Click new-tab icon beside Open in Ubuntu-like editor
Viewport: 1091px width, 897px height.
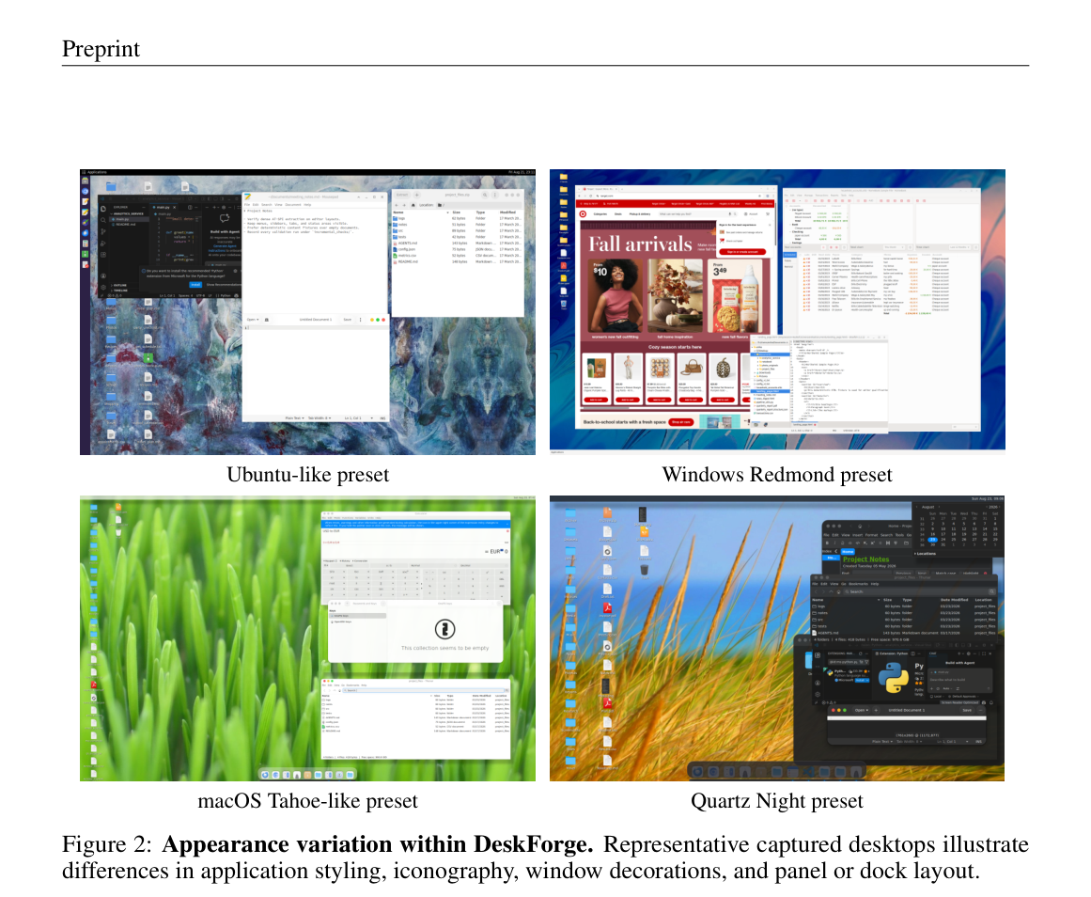(x=267, y=320)
